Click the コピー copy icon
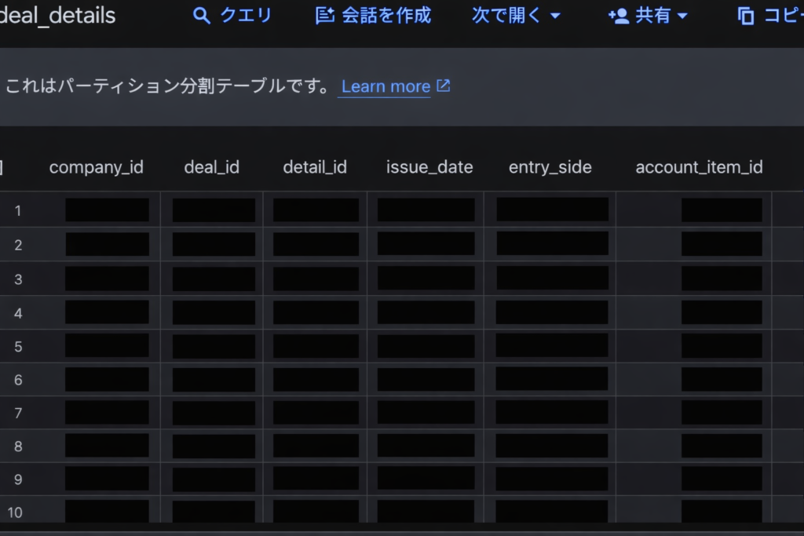Image resolution: width=804 pixels, height=536 pixels. pyautogui.click(x=746, y=16)
